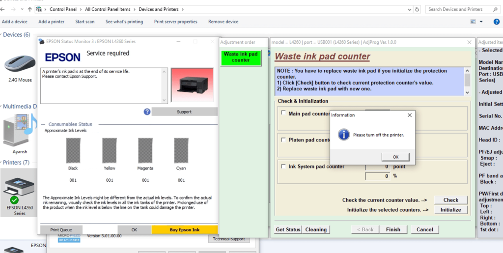The width and height of the screenshot is (503, 253).
Task: Tick the Main pad counter checkbox
Action: point(283,113)
